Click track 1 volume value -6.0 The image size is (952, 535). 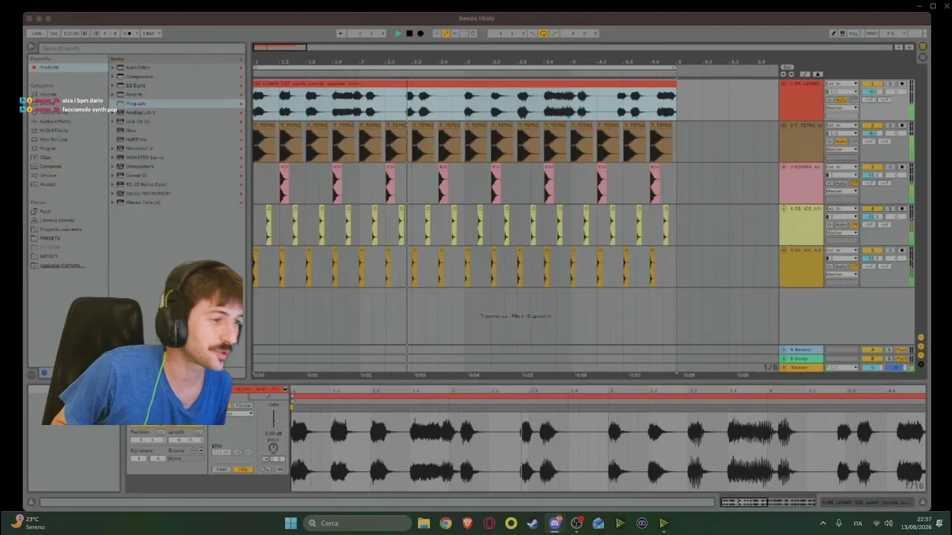(x=872, y=91)
